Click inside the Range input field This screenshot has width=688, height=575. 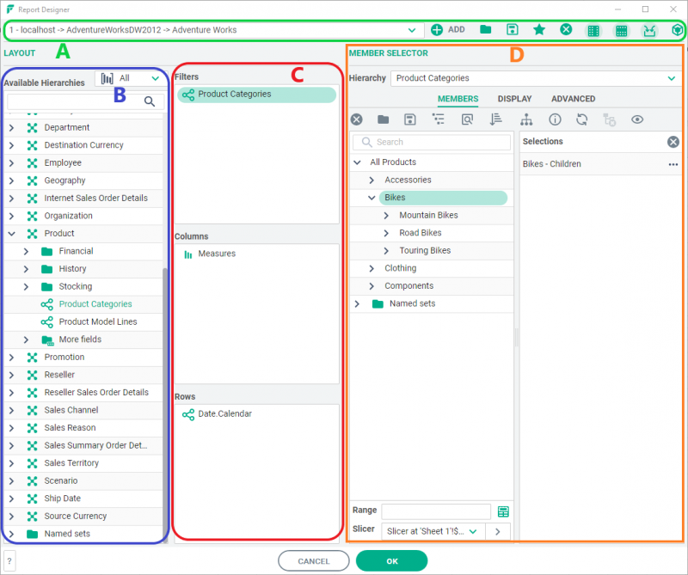[x=439, y=511]
